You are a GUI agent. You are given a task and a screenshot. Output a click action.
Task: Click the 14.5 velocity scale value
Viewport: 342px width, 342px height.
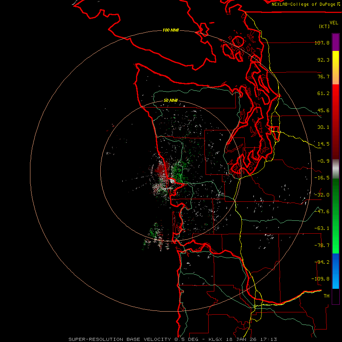323,144
